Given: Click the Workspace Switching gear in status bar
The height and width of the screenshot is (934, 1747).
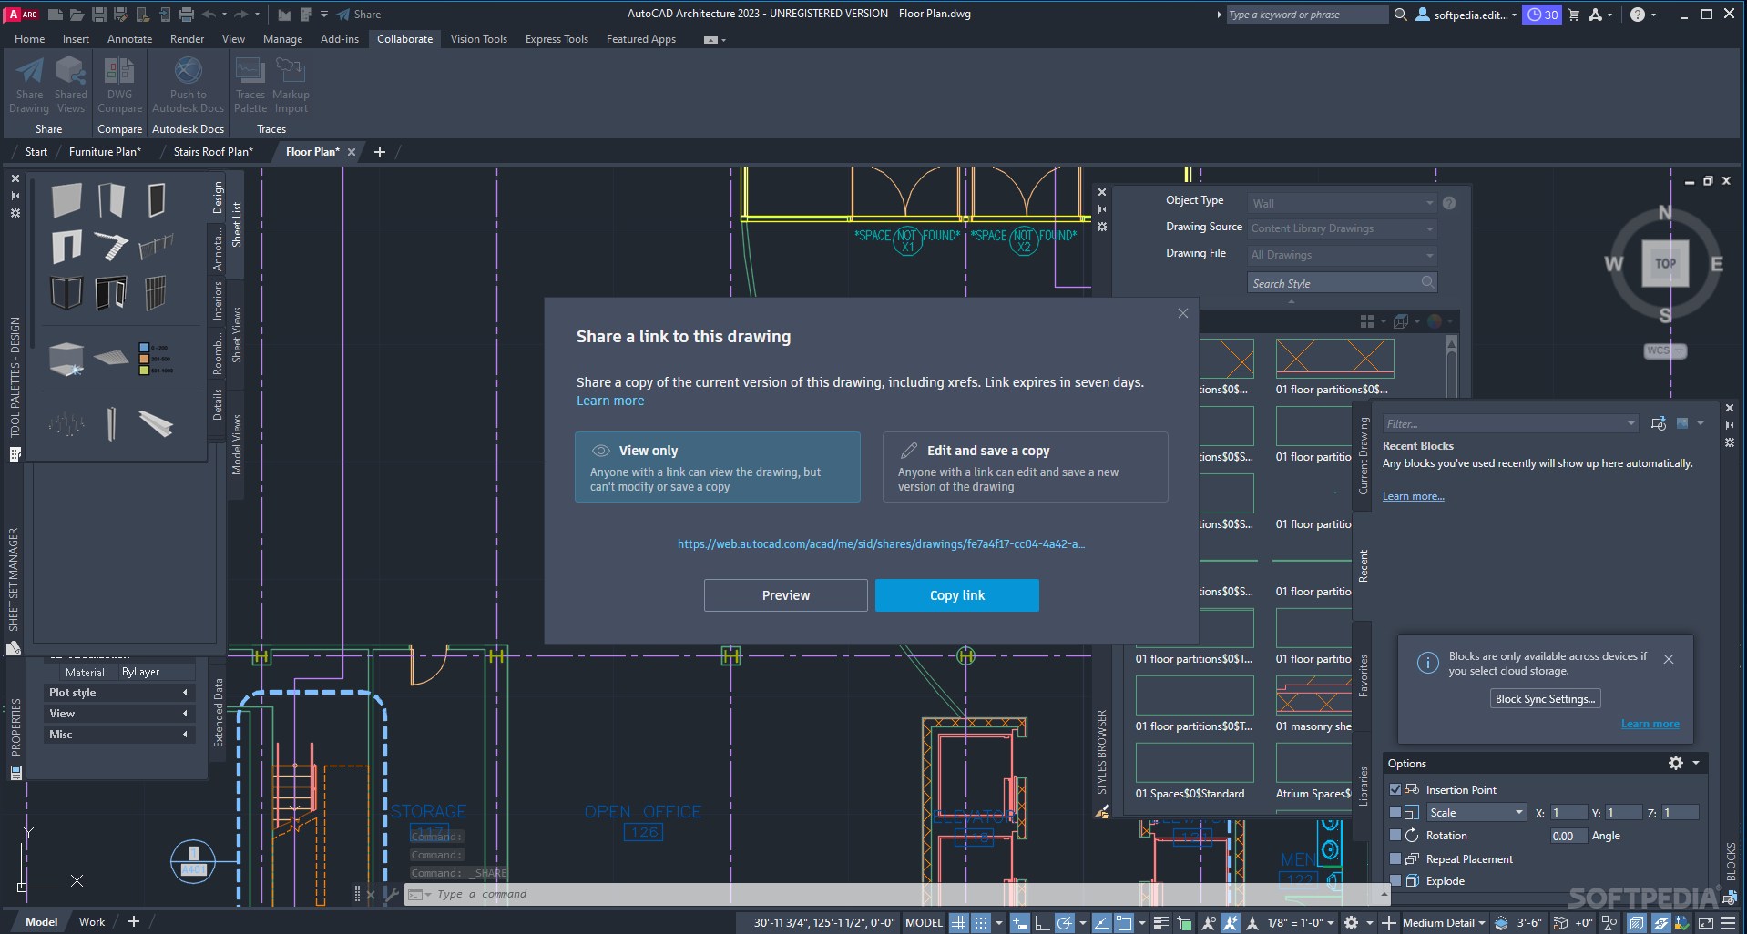Looking at the screenshot, I should click(x=1351, y=922).
